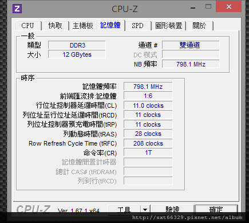Click the empty DC 模式 field
The height and width of the screenshot is (223, 249).
191,54
